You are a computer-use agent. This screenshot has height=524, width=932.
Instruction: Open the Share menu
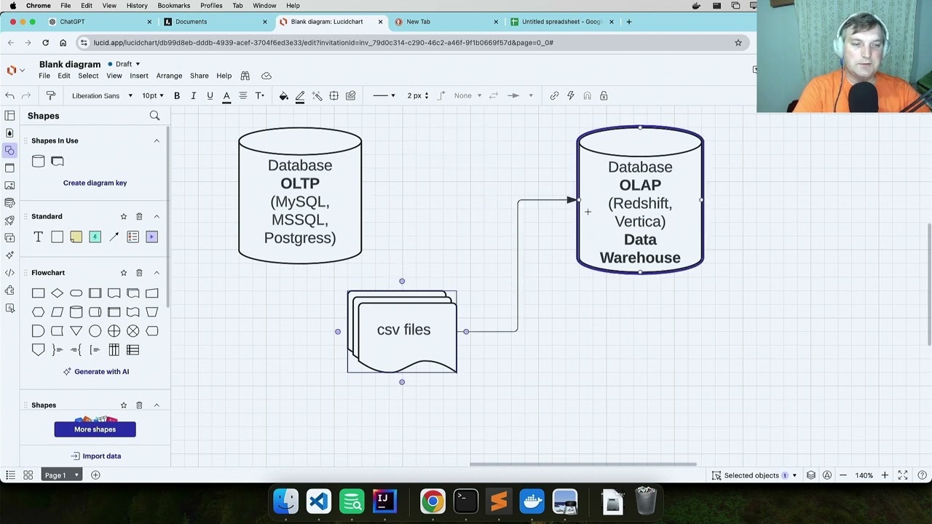(x=200, y=76)
